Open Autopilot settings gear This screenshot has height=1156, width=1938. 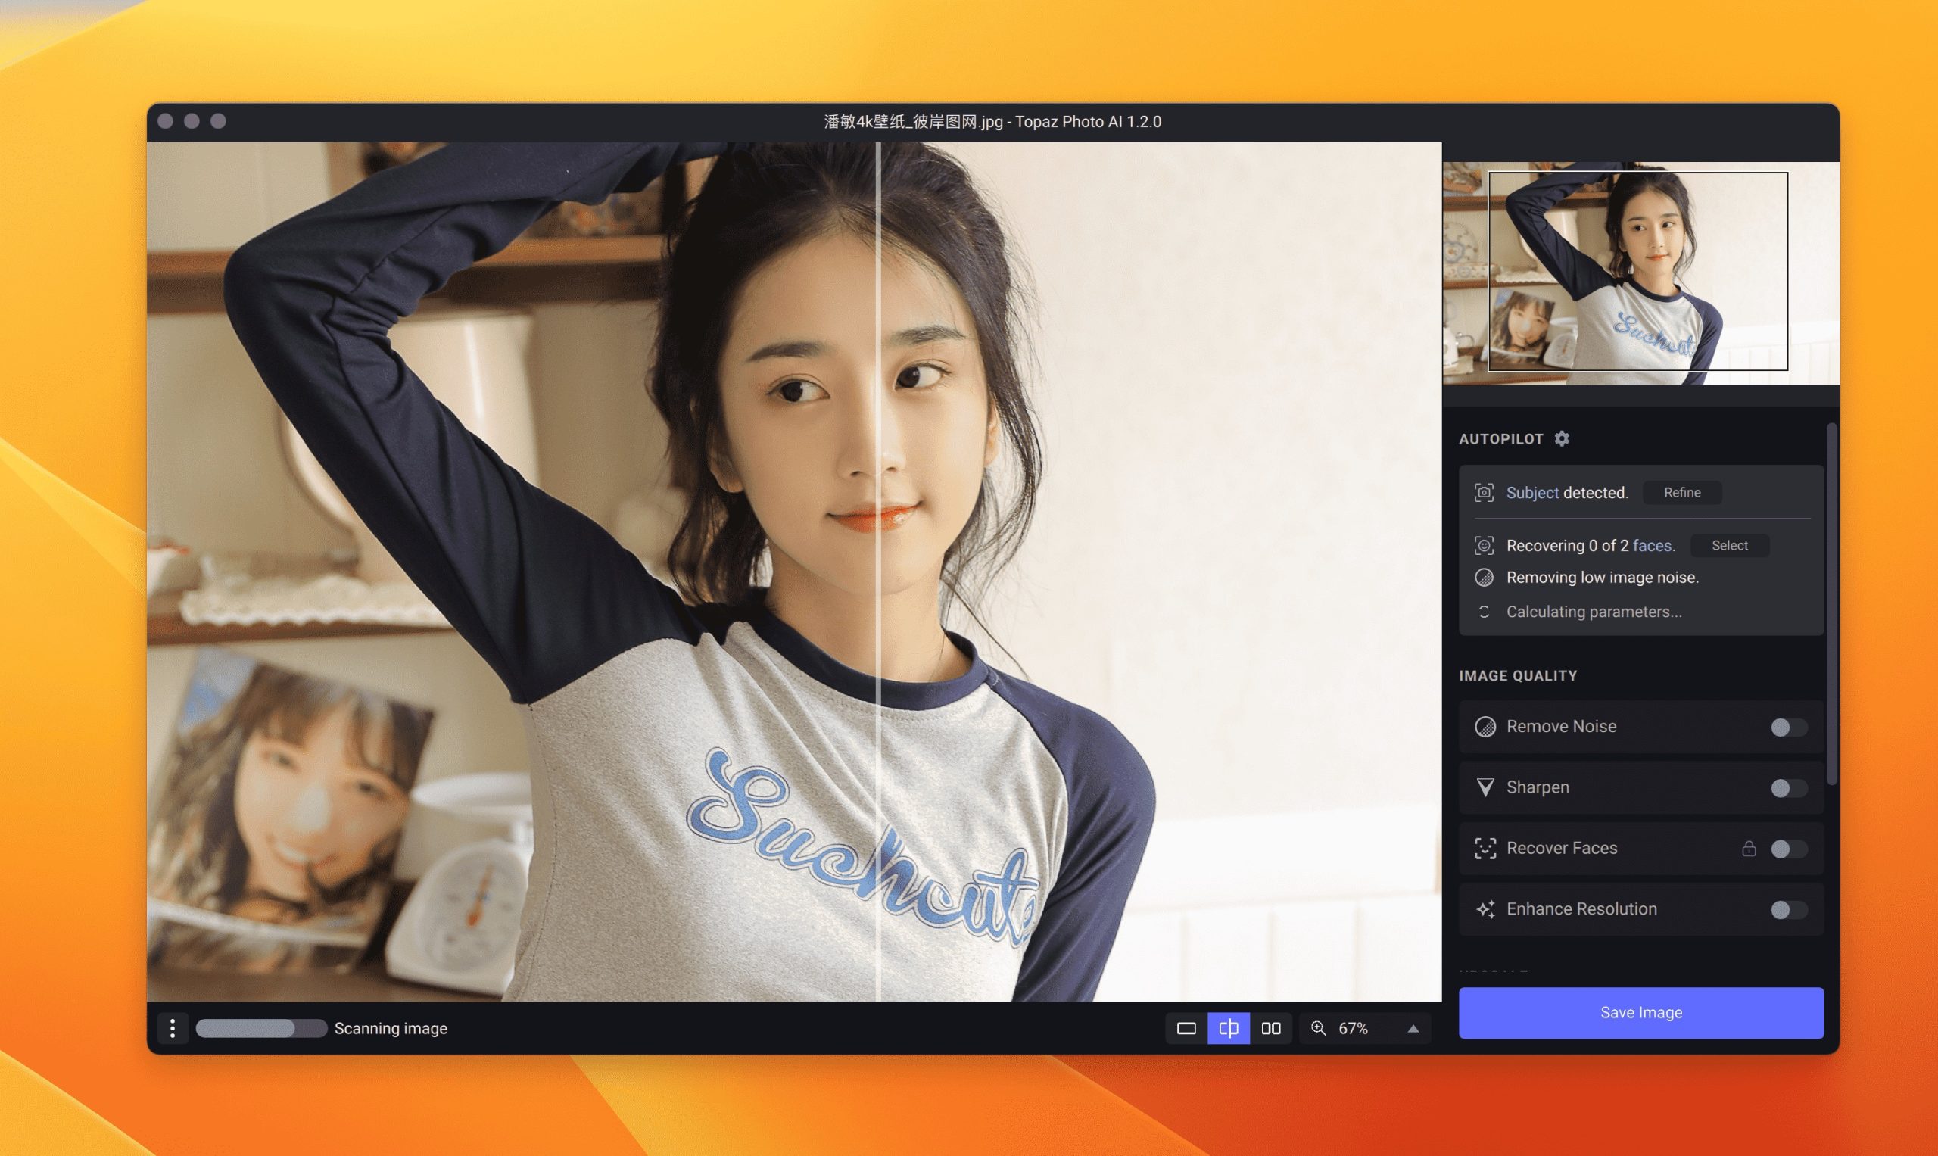pos(1561,438)
